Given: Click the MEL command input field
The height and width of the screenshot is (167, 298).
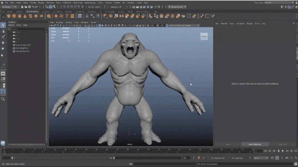Looking at the screenshot, I should [164, 164].
